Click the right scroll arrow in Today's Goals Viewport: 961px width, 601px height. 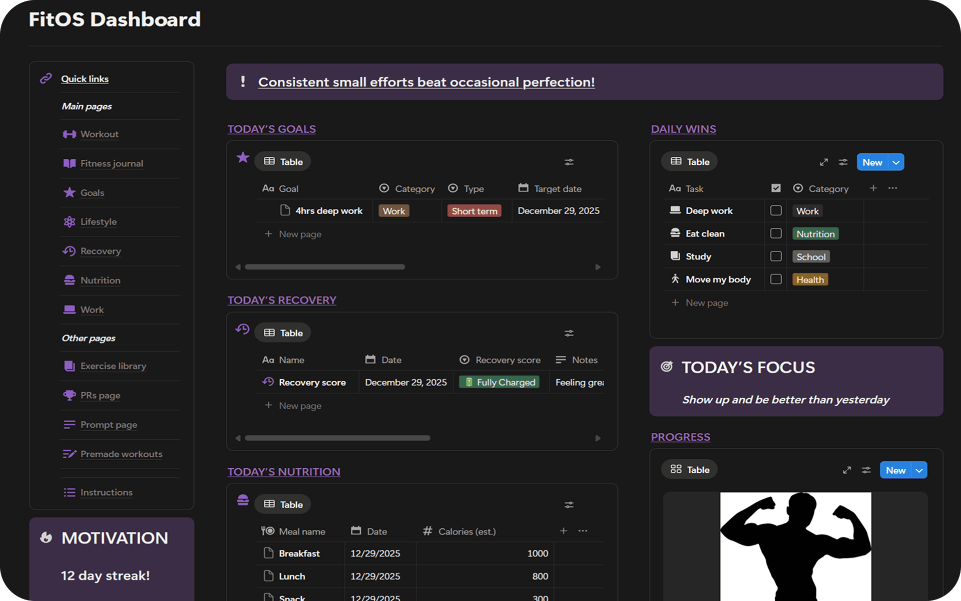(598, 267)
